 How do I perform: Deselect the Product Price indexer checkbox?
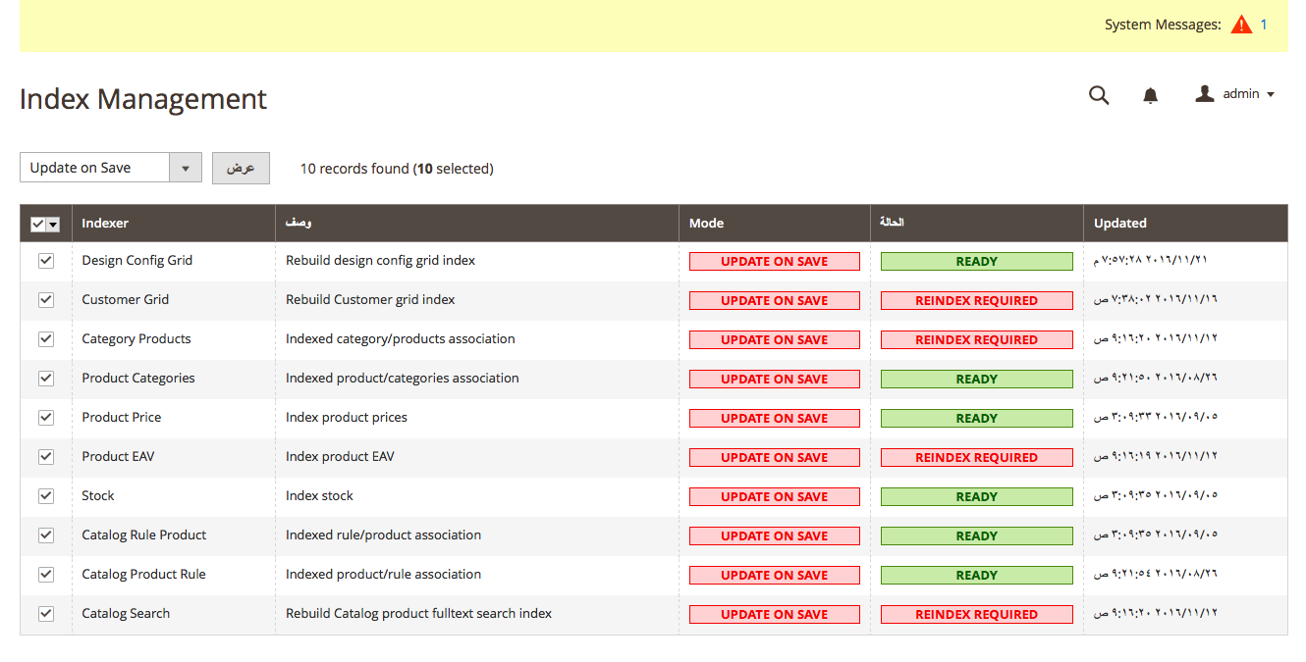46,418
